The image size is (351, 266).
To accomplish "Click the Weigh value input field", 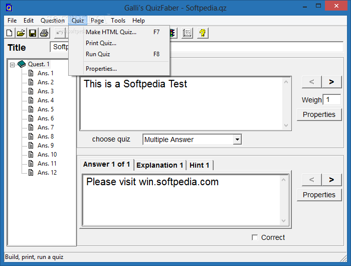I will (x=332, y=99).
